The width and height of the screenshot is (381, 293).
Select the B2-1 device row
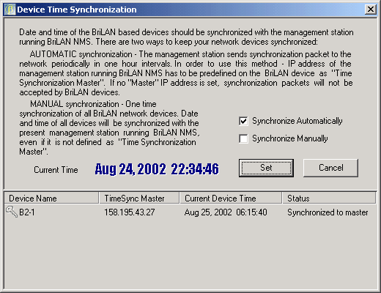tap(190, 212)
